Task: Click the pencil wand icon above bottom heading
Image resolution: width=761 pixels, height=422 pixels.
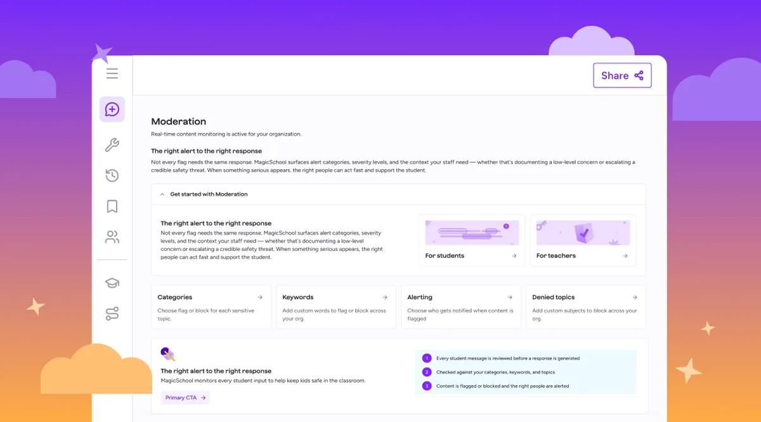Action: click(168, 354)
